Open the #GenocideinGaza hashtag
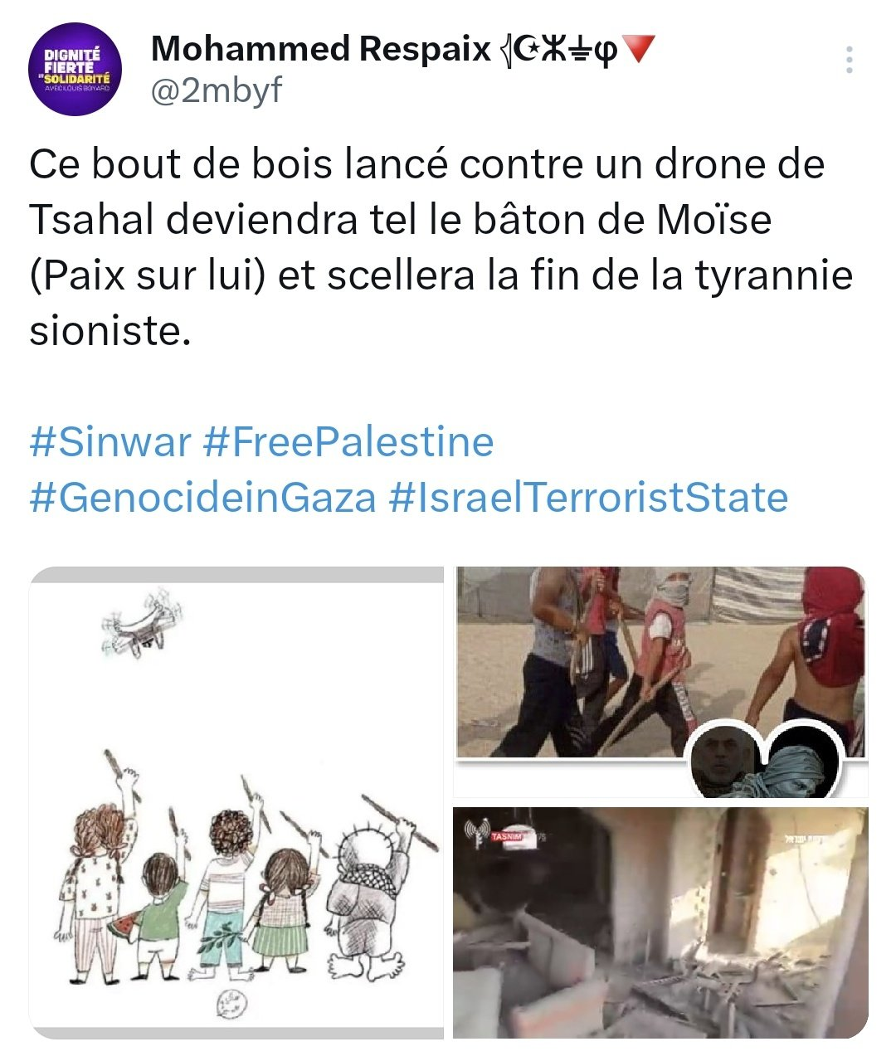Image resolution: width=896 pixels, height=1061 pixels. pos(202,497)
